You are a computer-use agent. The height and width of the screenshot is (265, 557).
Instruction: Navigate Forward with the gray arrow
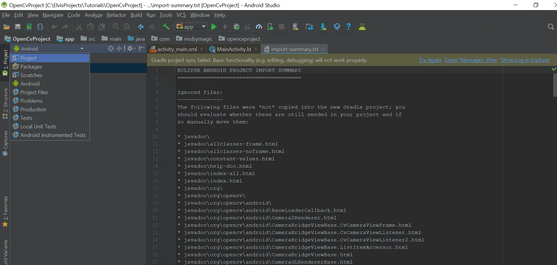152,27
